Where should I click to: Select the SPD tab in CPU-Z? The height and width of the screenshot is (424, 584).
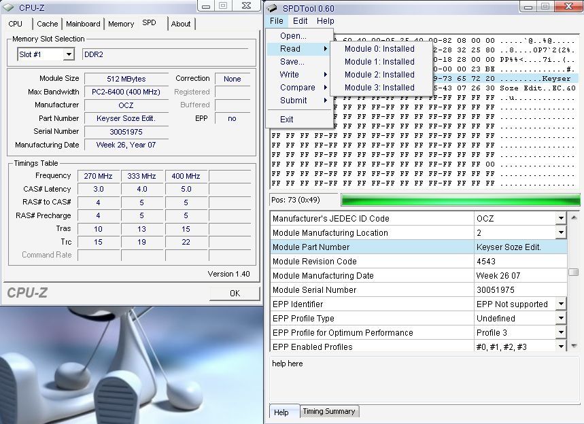pos(149,22)
